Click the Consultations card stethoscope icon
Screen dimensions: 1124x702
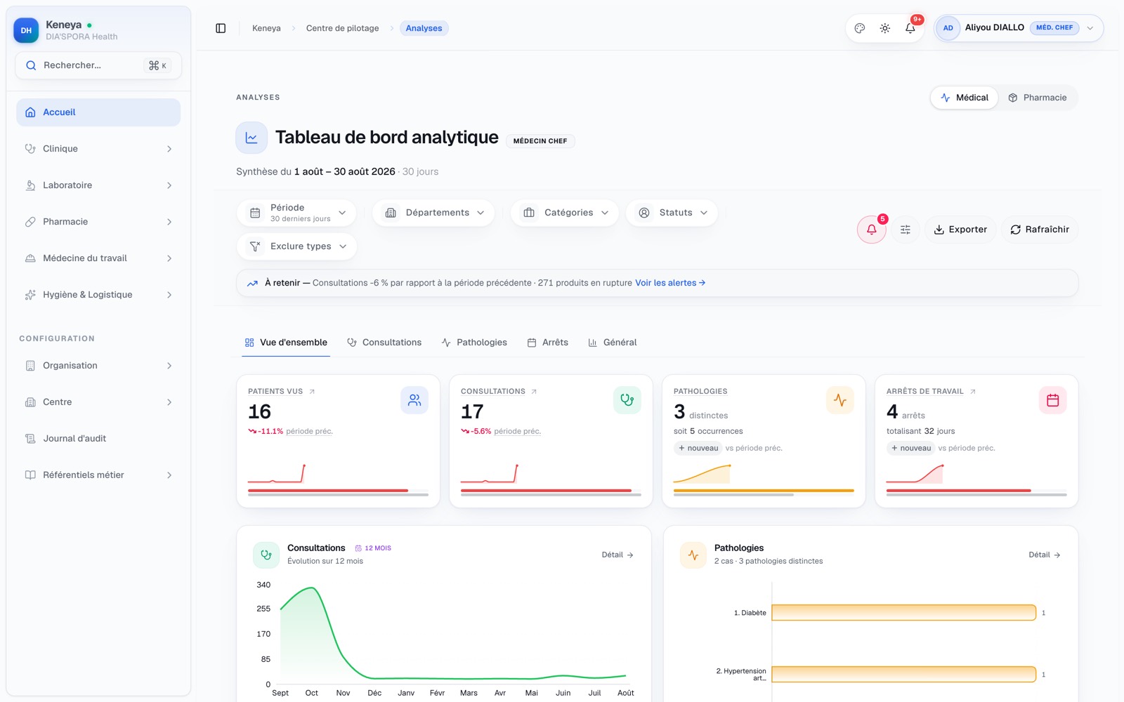[x=627, y=400]
